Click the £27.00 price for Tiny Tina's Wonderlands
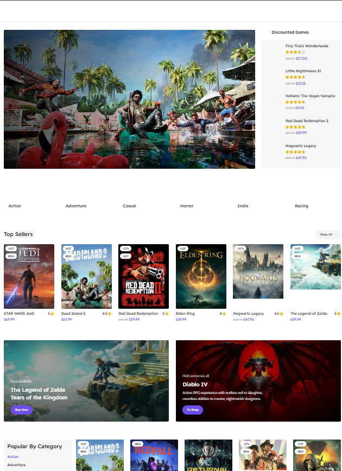 [301, 58]
